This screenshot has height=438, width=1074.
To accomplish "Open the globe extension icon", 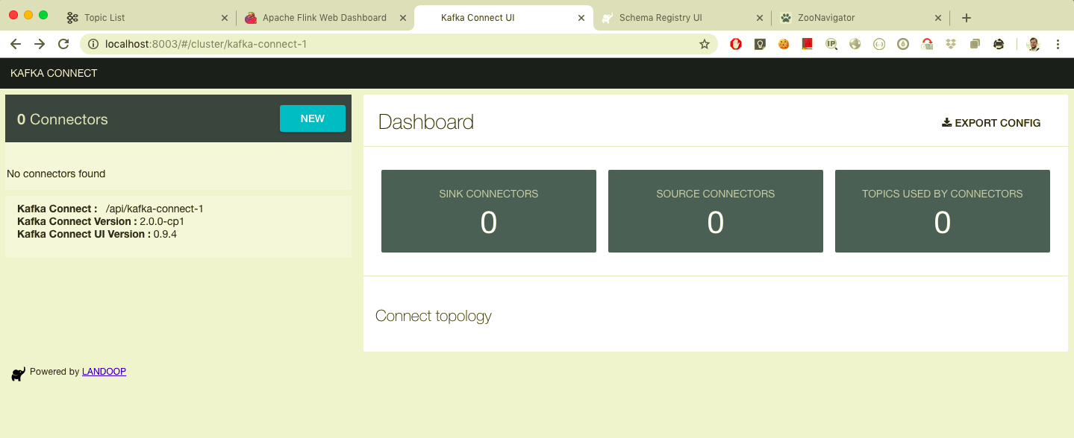I will (x=855, y=44).
